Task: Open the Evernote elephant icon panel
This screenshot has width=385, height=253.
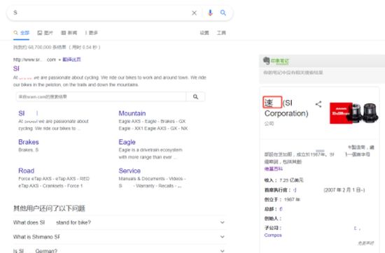Action: (267, 61)
